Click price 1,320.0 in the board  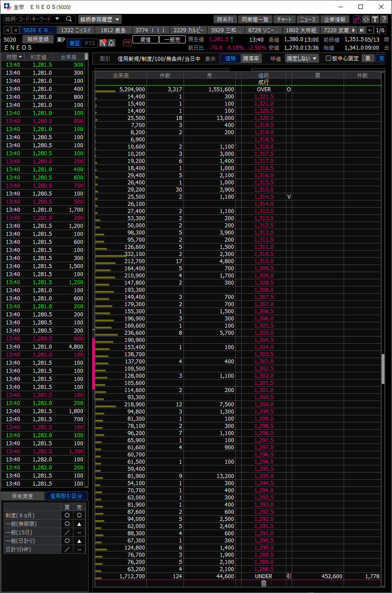[x=264, y=118]
